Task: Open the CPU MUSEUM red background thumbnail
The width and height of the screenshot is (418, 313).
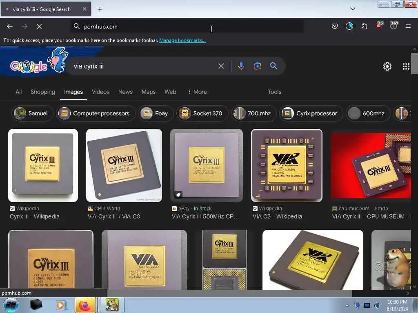Action: click(371, 165)
